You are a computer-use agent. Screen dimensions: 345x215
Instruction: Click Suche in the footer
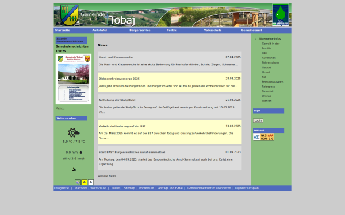(x=116, y=188)
